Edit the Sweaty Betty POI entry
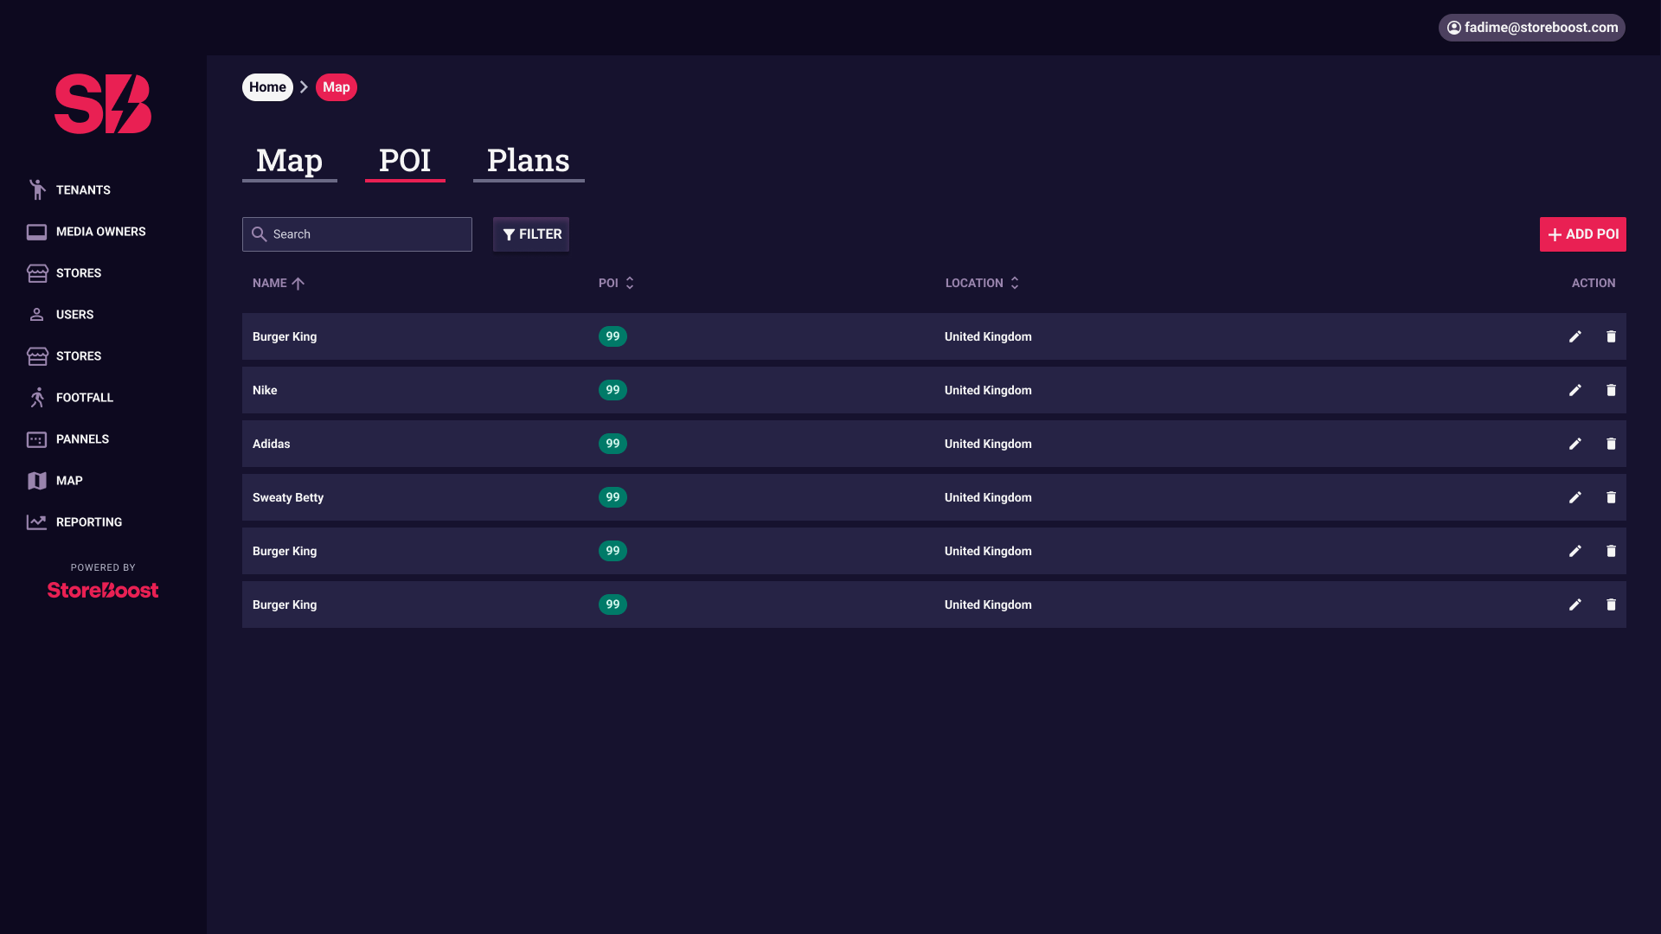 1575,497
